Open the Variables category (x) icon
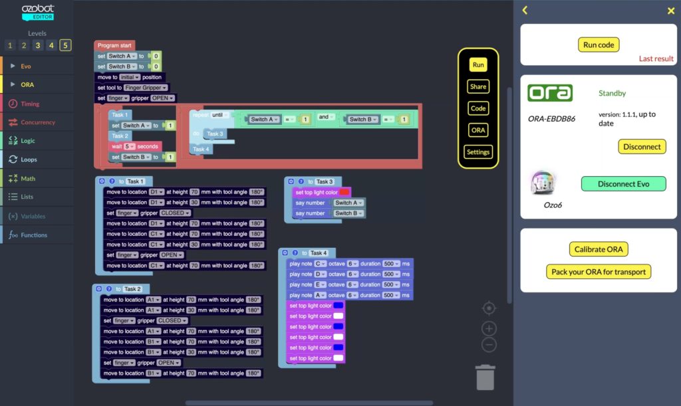This screenshot has height=406, width=681. [x=13, y=216]
